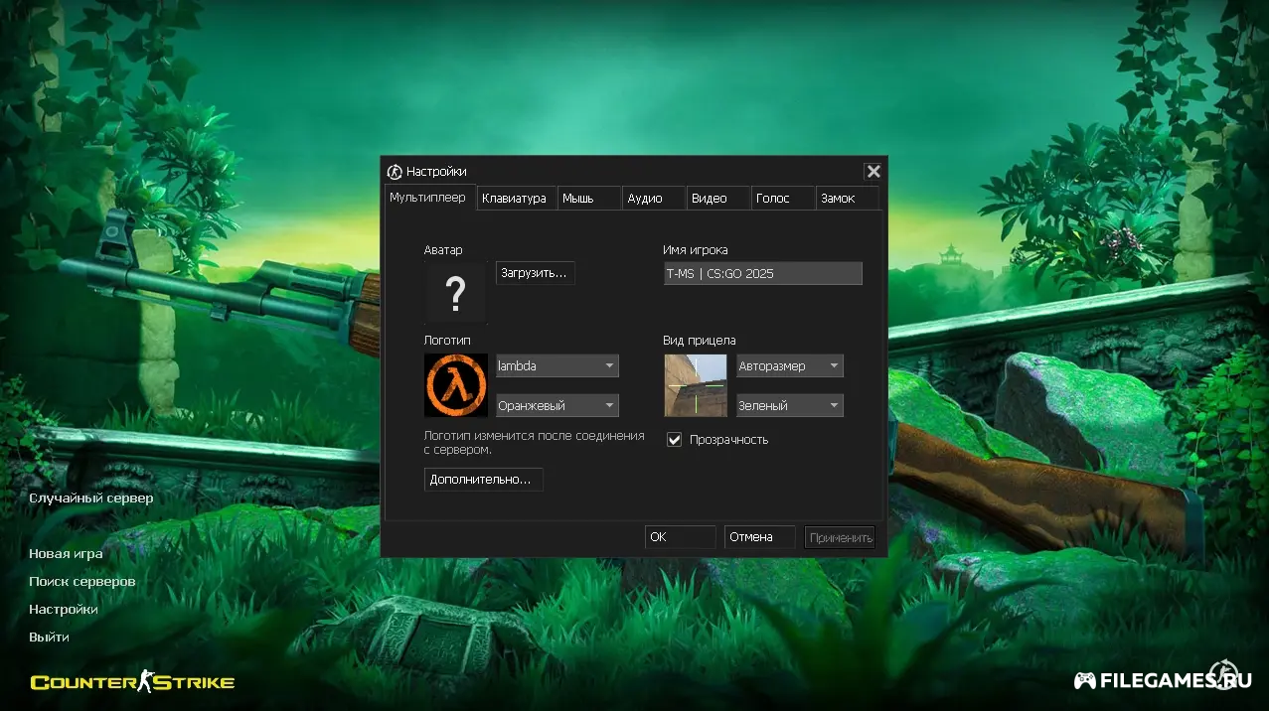Expand the Авторазмер crosshair size dropdown
Viewport: 1269px width, 711px height.
pos(789,366)
